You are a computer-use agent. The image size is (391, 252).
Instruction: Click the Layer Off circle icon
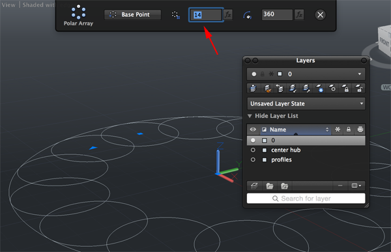coord(332,89)
